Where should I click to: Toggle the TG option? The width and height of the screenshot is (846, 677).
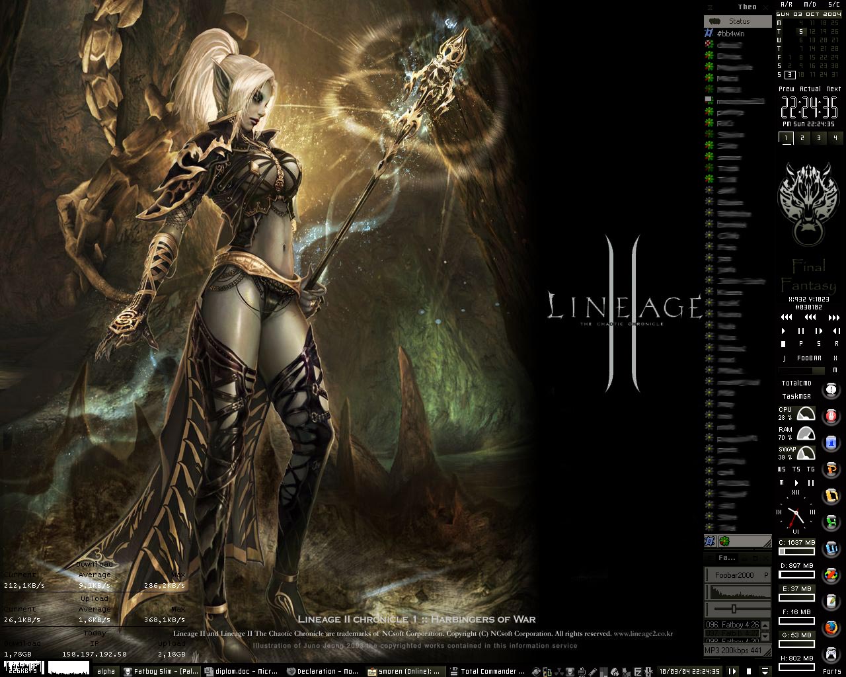[811, 469]
